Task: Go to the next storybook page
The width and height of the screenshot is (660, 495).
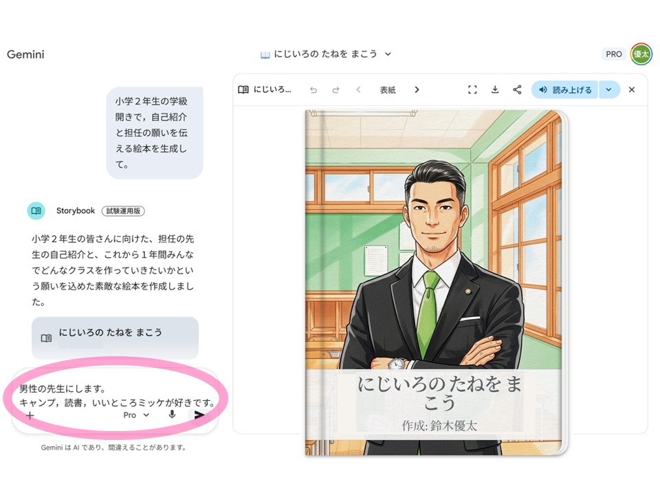Action: point(417,89)
